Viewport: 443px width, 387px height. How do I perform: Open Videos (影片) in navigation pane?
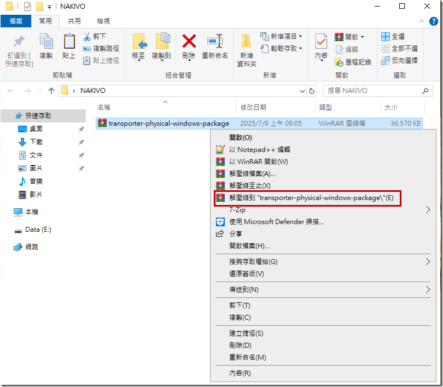coord(36,195)
